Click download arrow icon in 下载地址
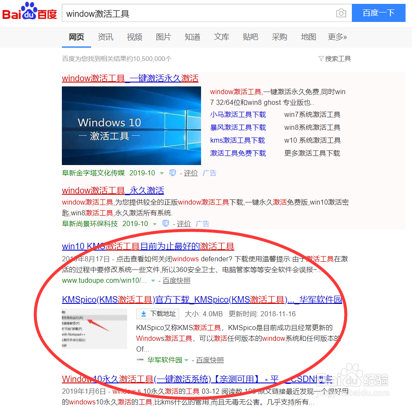 point(143,314)
